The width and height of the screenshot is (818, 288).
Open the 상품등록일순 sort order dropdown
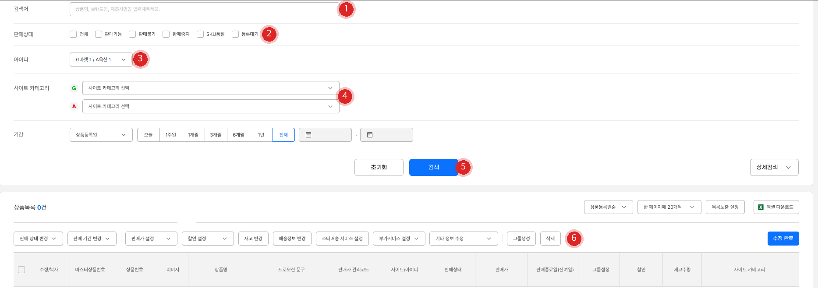point(609,207)
